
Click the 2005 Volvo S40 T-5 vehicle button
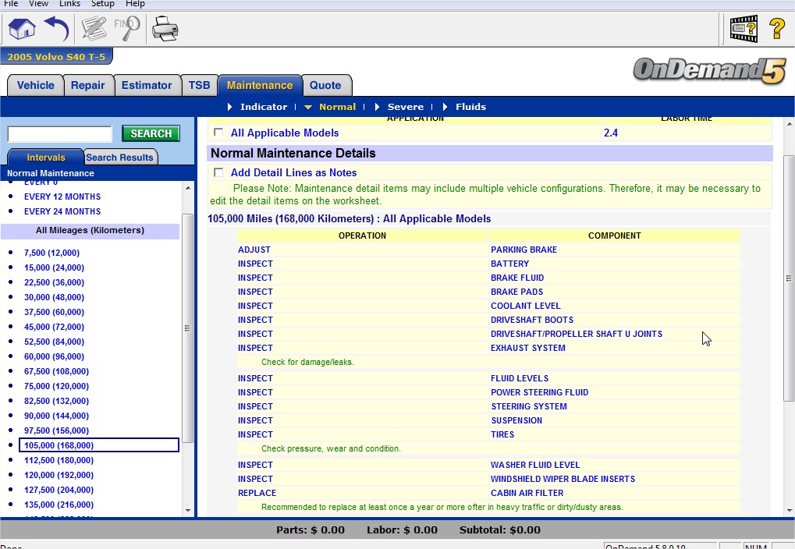click(56, 56)
